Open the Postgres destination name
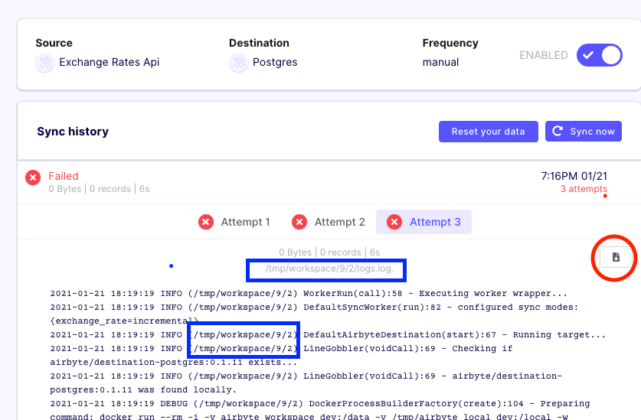 [275, 63]
